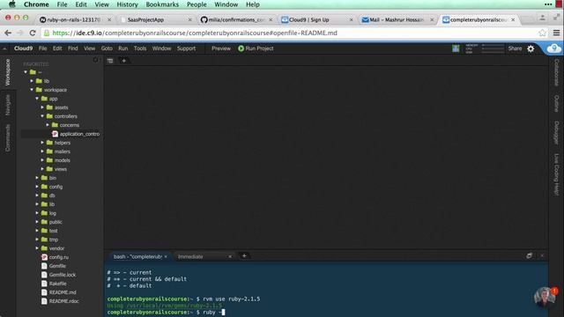Collapse the Cloud9 menu bar arrow
564x317 pixels.
tap(4, 48)
